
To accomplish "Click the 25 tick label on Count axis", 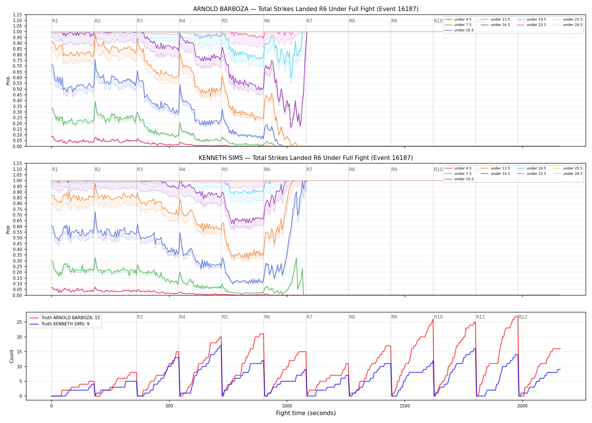I will pyautogui.click(x=19, y=322).
